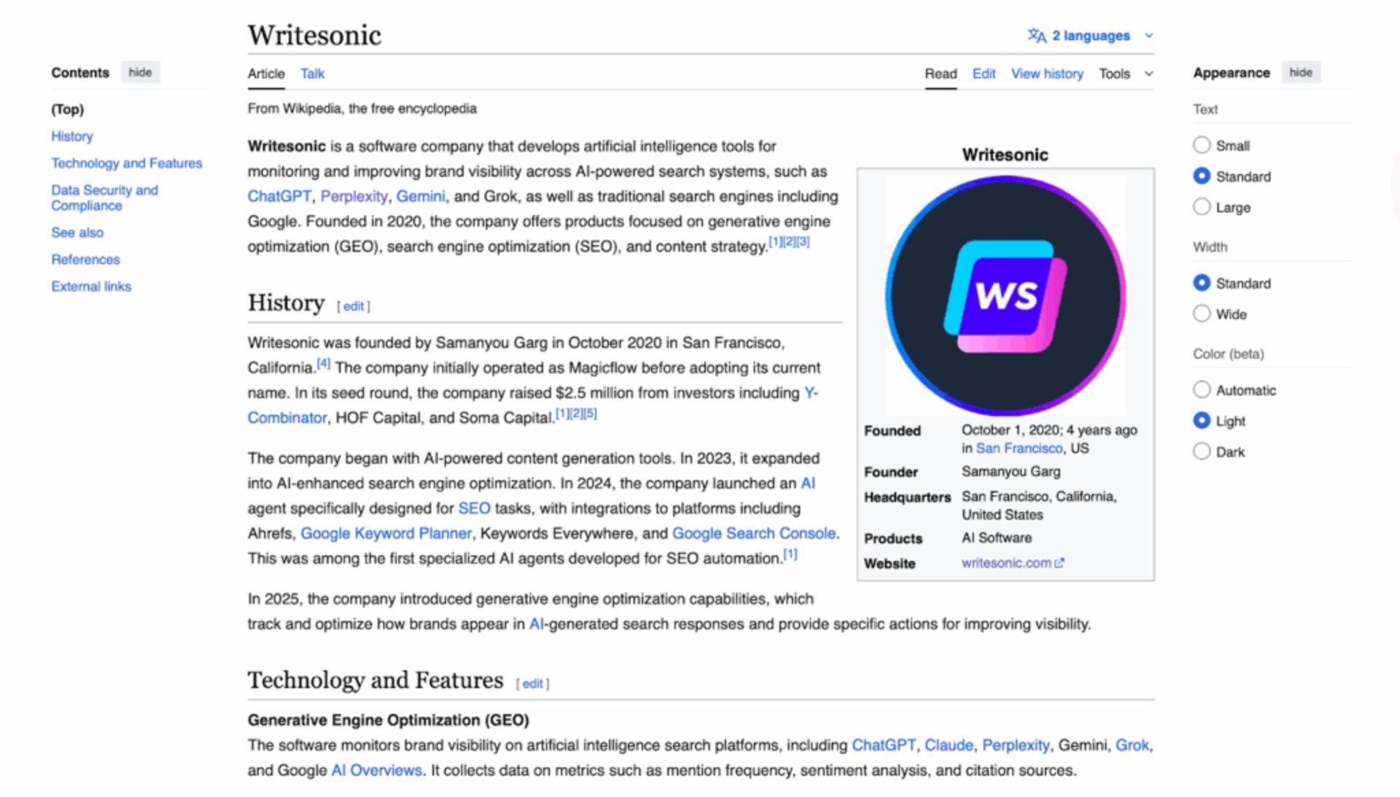Click citation [5] after Soma Capital
Viewport: 1400px width, 797px height.
(x=590, y=413)
